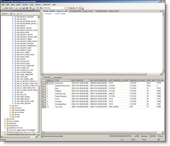Image resolution: width=170 pixels, height=146 pixels.
Task: Close the Object Explorer panel
Action: point(38,11)
